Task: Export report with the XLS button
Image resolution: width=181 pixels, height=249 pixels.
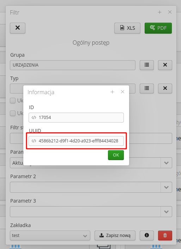Action: click(x=127, y=28)
